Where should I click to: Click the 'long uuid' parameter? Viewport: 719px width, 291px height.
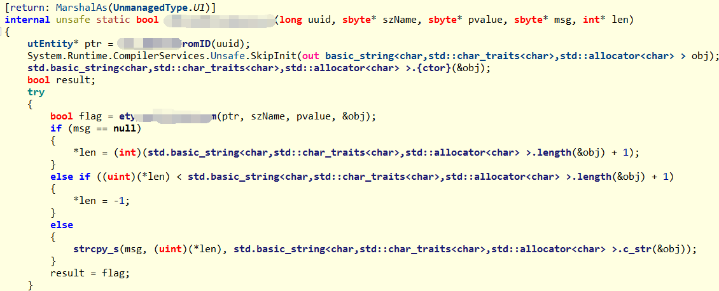305,20
